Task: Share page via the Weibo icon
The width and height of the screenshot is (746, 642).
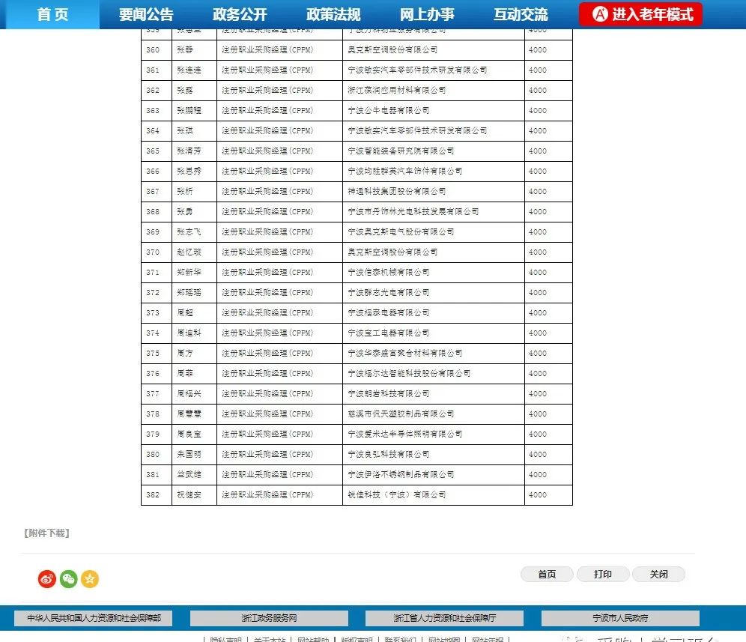Action: pyautogui.click(x=47, y=579)
